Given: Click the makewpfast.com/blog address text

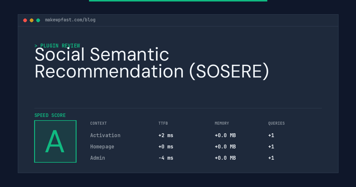Looking at the screenshot, I should [70, 20].
